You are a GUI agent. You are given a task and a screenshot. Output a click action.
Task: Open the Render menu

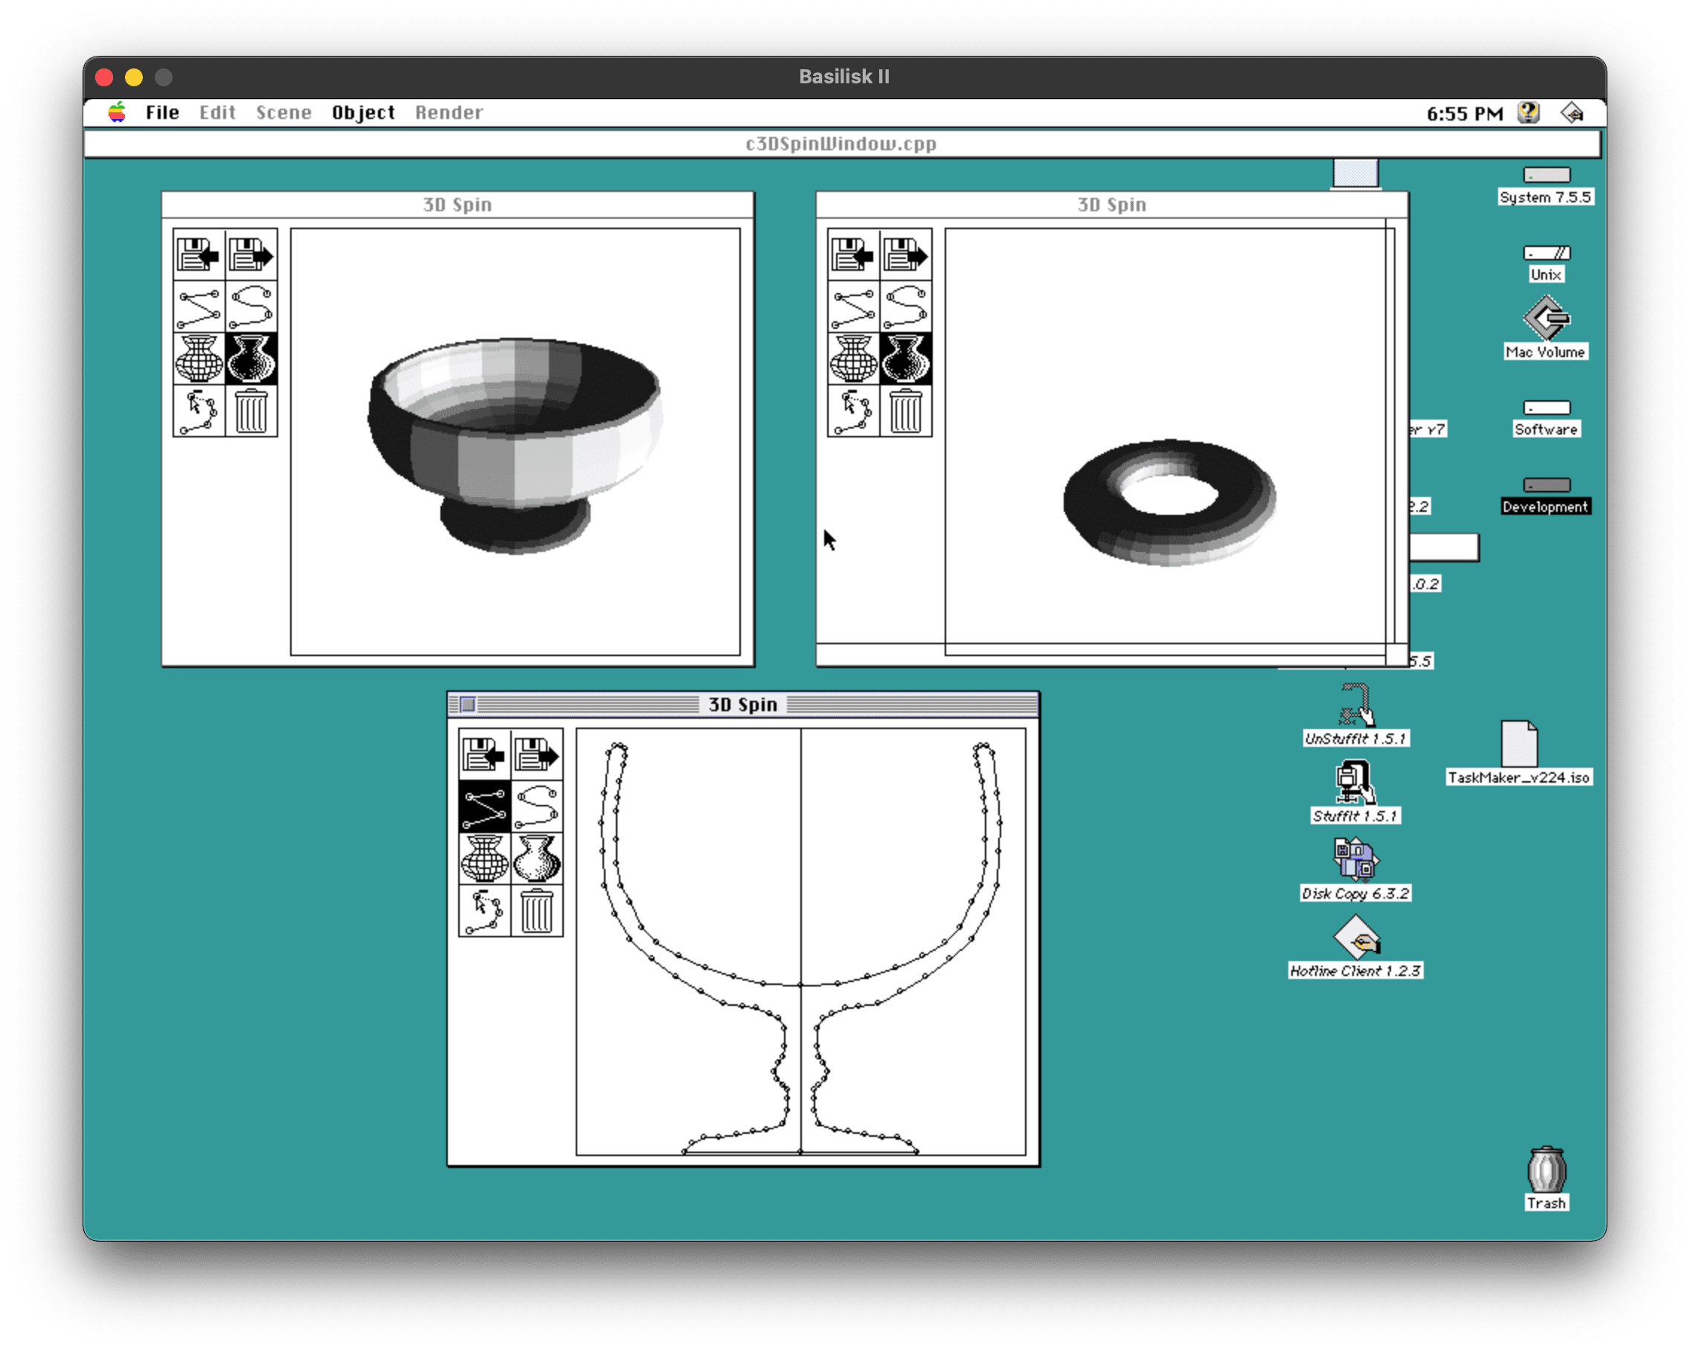pyautogui.click(x=449, y=112)
